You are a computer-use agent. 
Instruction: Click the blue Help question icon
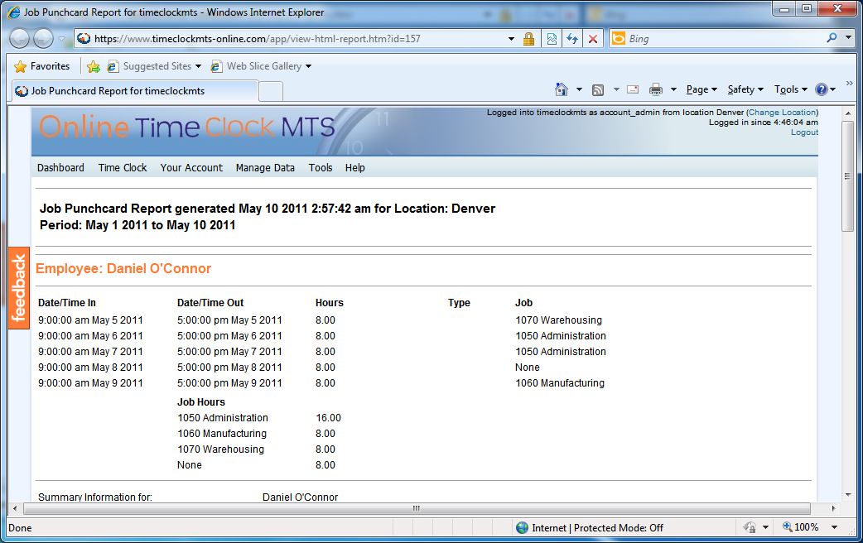point(821,89)
